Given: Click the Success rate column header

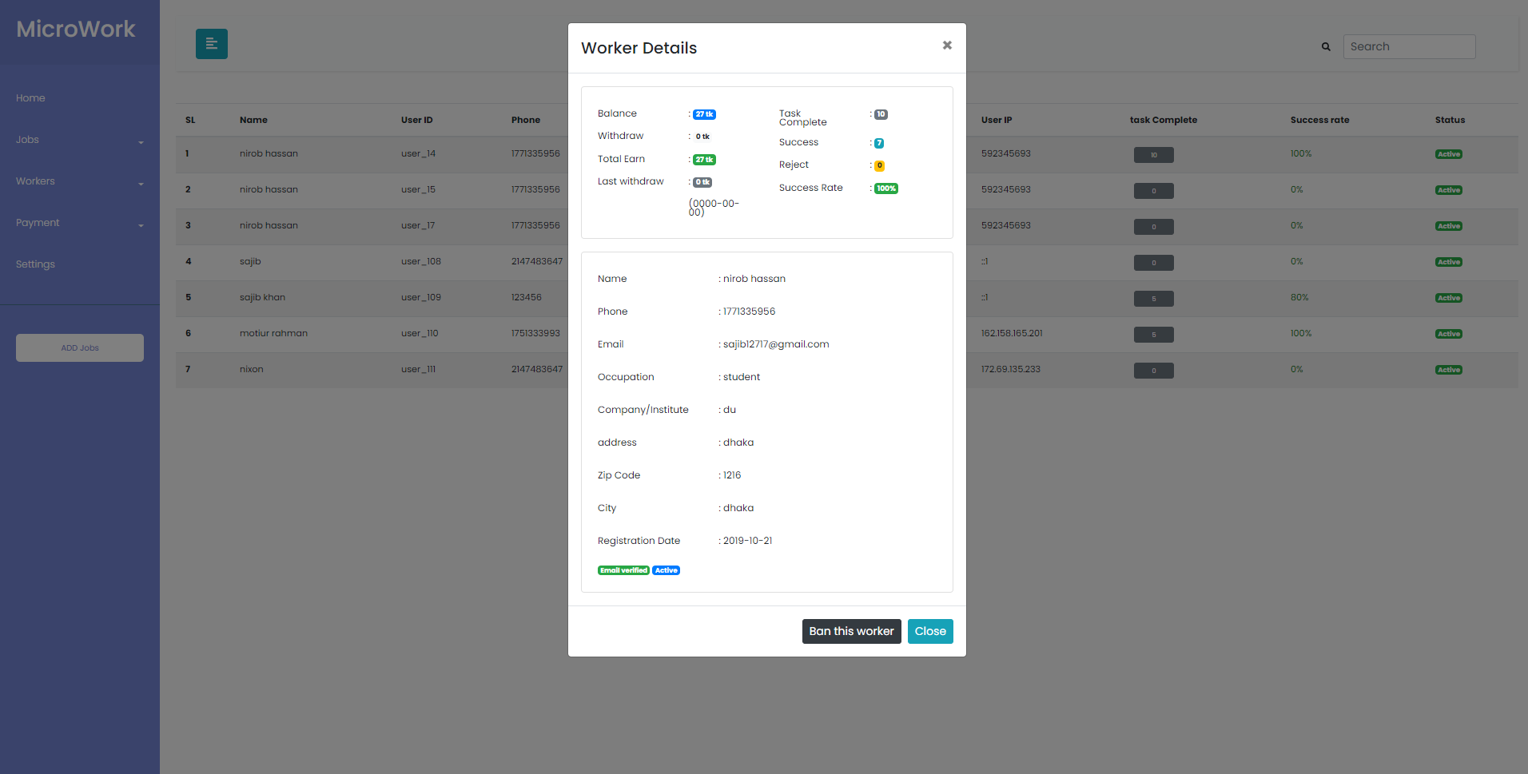Looking at the screenshot, I should [1319, 120].
